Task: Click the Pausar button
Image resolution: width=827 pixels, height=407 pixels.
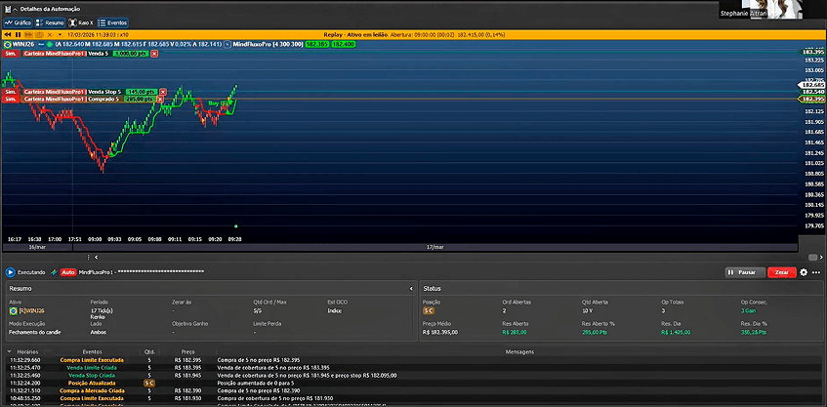Action: 745,272
